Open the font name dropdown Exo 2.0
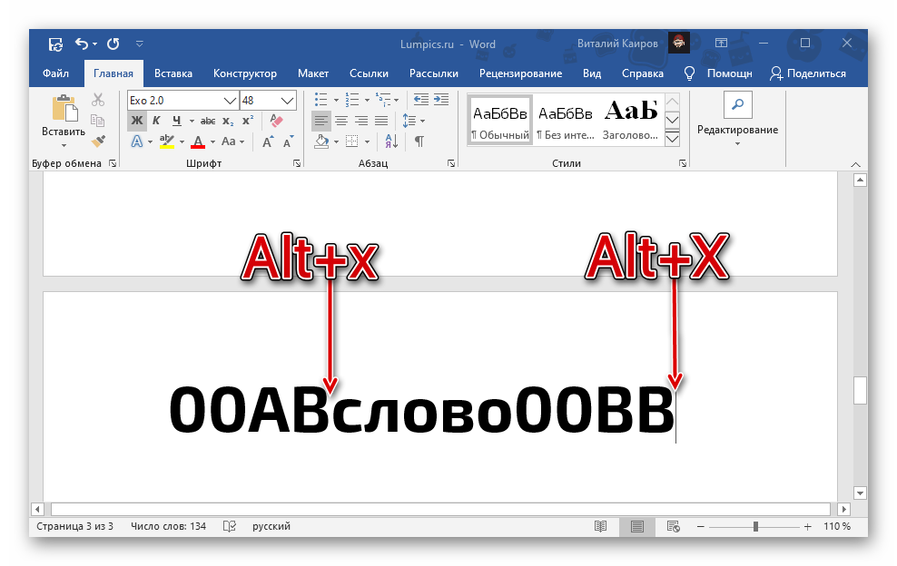 tap(230, 100)
